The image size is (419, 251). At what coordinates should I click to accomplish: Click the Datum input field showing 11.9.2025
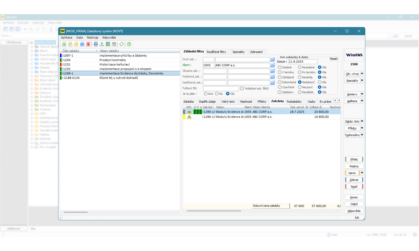pos(303,62)
